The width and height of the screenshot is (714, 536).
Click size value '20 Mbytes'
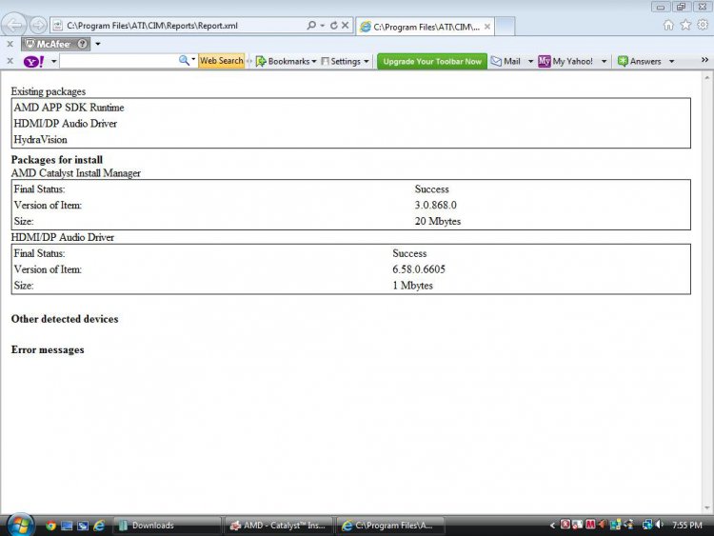pos(438,221)
